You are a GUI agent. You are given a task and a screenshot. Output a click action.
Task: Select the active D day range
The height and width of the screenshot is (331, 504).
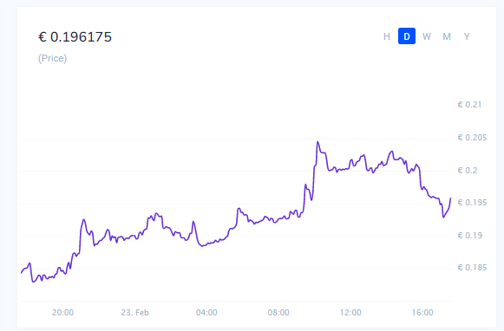[x=407, y=36]
